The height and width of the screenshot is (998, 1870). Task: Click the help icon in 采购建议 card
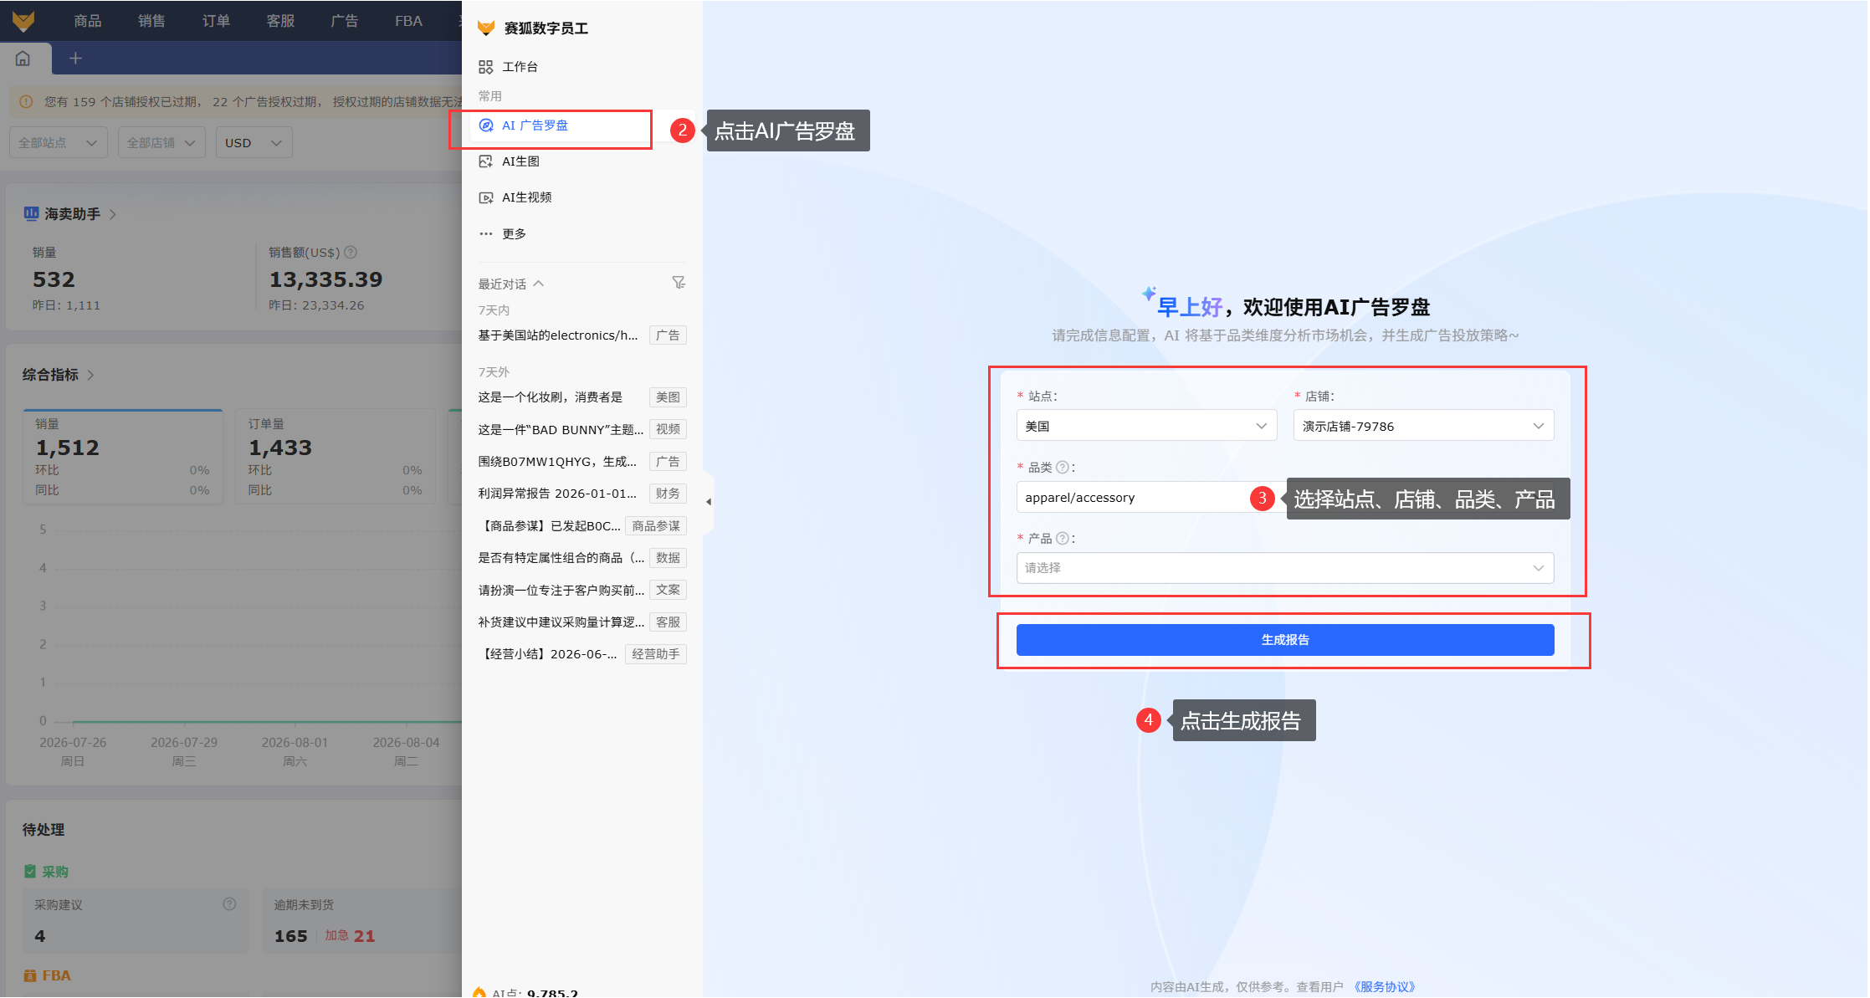229,904
